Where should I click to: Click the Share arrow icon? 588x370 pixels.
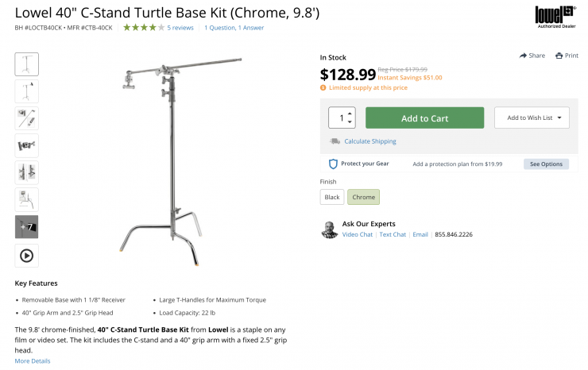(524, 56)
